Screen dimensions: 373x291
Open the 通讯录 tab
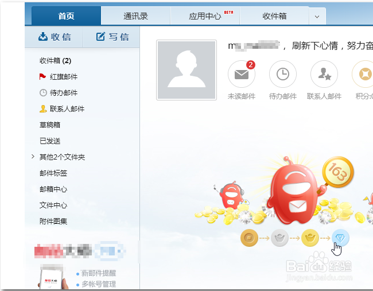[135, 16]
